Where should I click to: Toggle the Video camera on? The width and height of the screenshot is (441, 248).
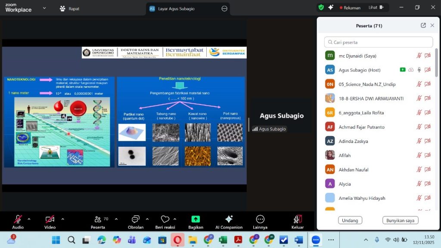pos(50,219)
